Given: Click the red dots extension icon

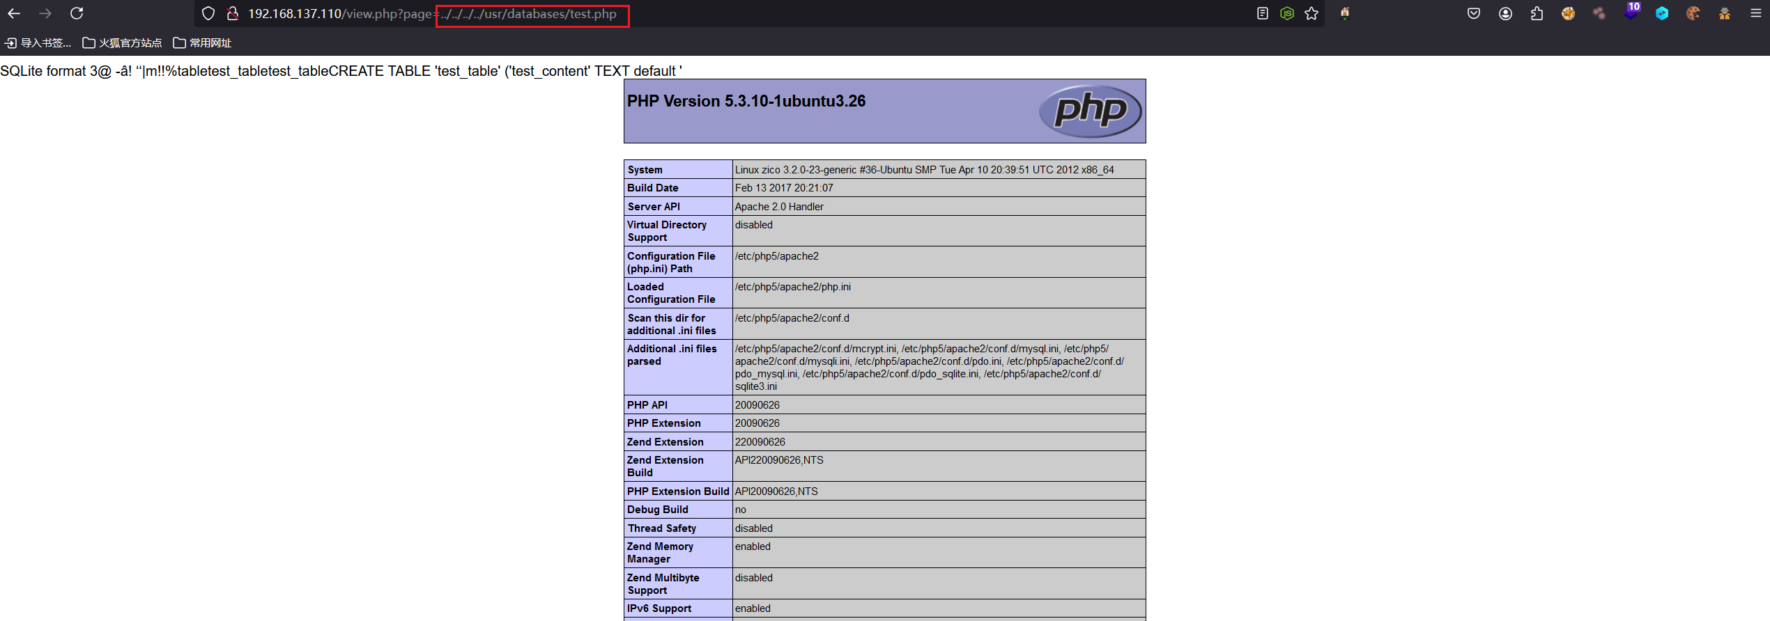Looking at the screenshot, I should 1599,13.
